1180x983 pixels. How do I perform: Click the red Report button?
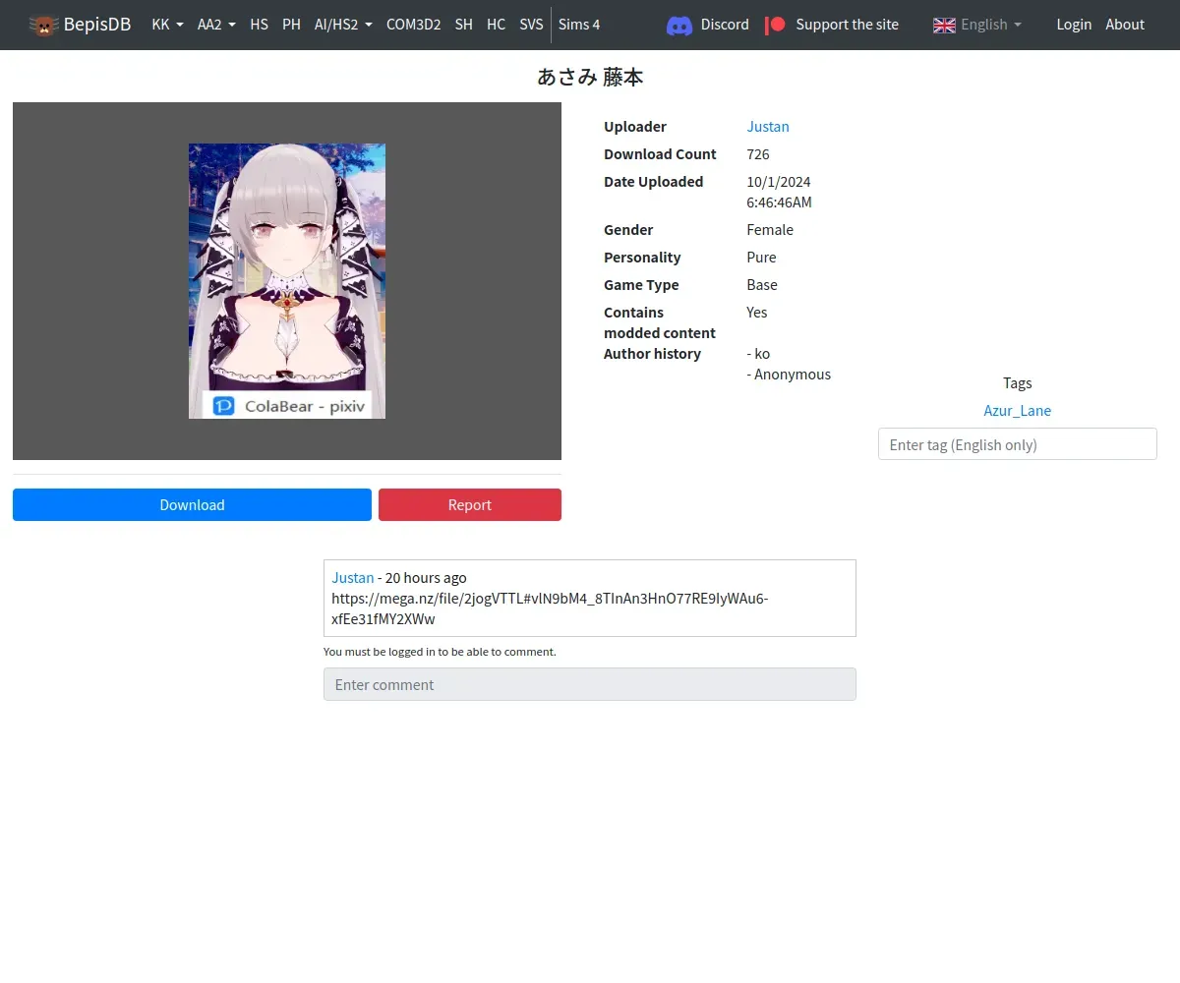(x=470, y=504)
